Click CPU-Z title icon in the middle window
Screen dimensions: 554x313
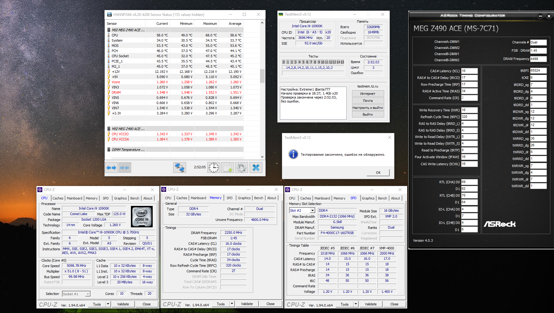pos(164,189)
